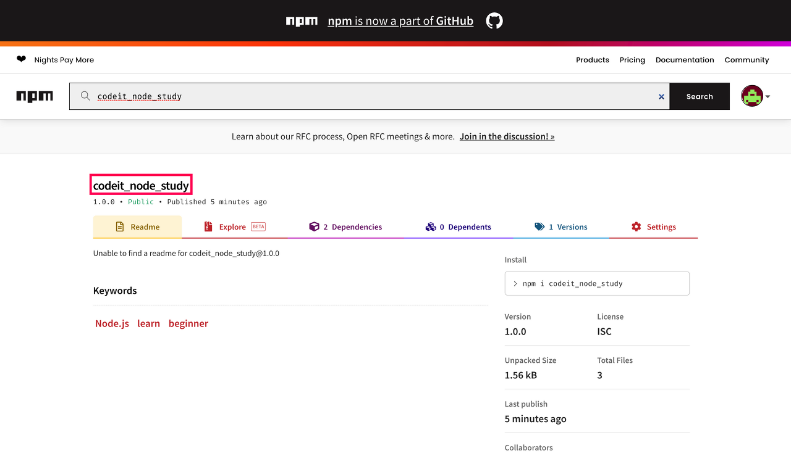Open the Readme tab
The image size is (791, 456).
pos(137,227)
